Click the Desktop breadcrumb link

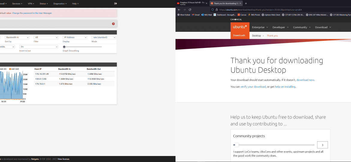coord(256,36)
